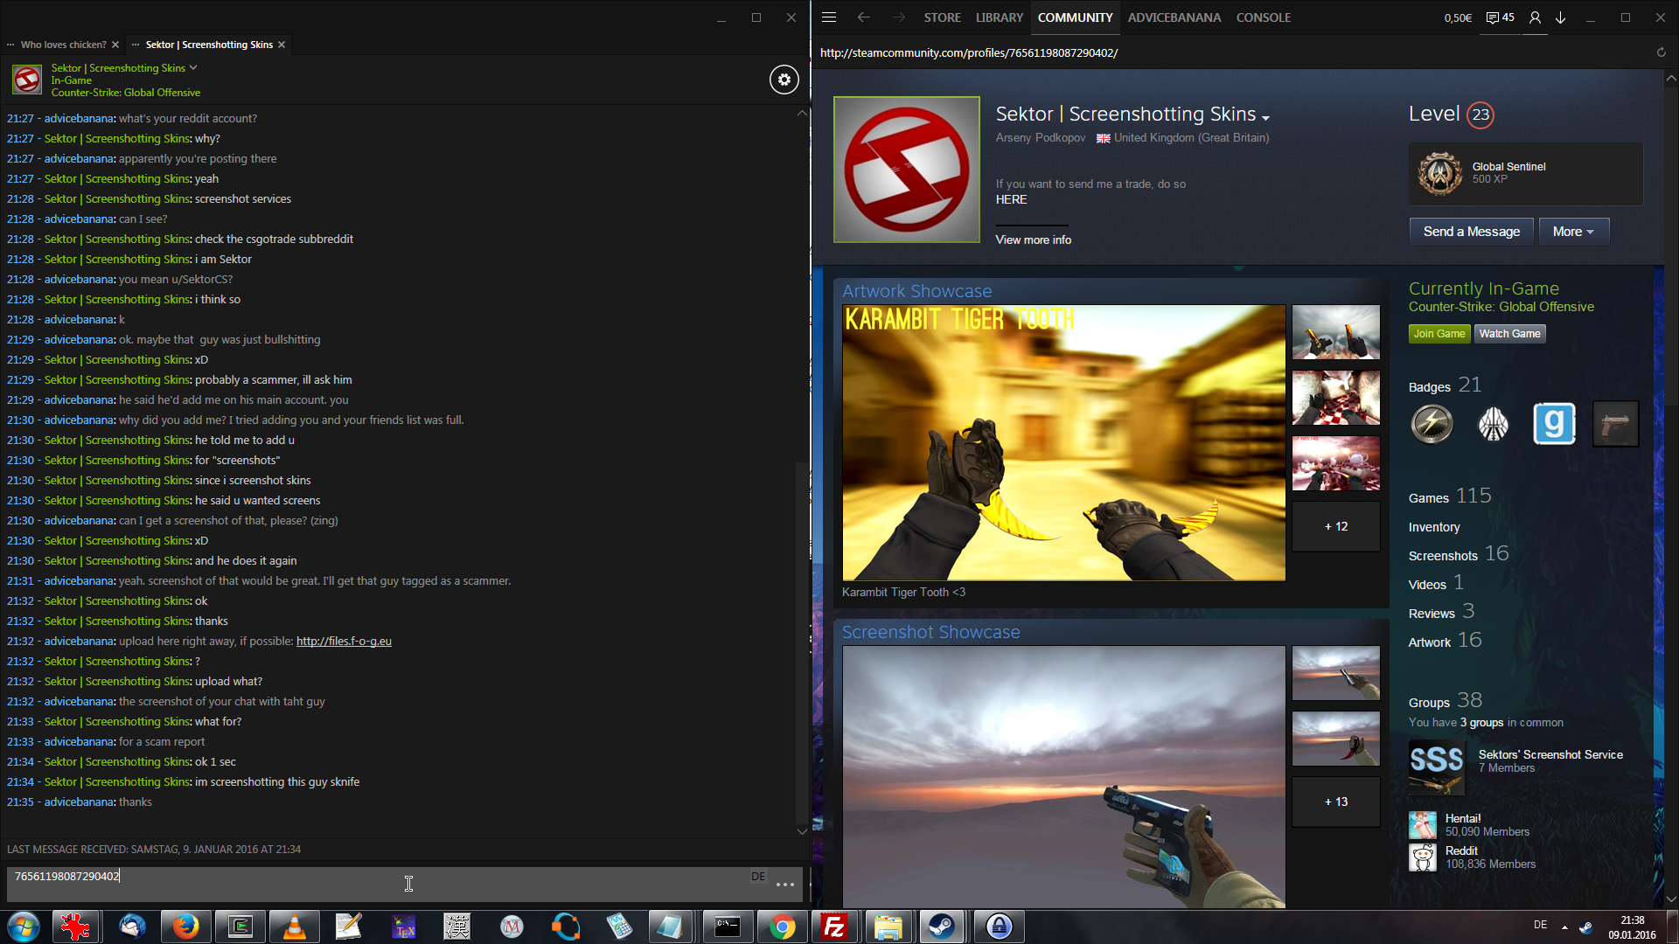This screenshot has width=1679, height=944.
Task: Open the friends list person icon
Action: (x=1535, y=17)
